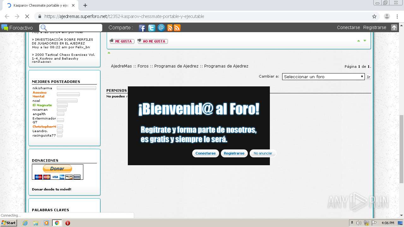Image resolution: width=404 pixels, height=227 pixels.
Task: Dismiss the popup with No anunciar
Action: point(263,153)
